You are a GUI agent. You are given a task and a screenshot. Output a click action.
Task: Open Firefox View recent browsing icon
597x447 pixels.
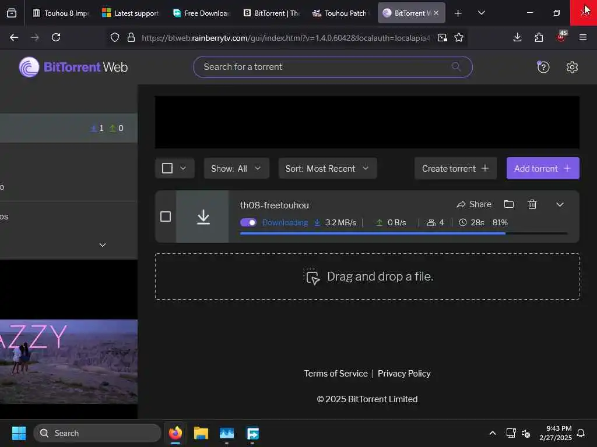click(12, 13)
